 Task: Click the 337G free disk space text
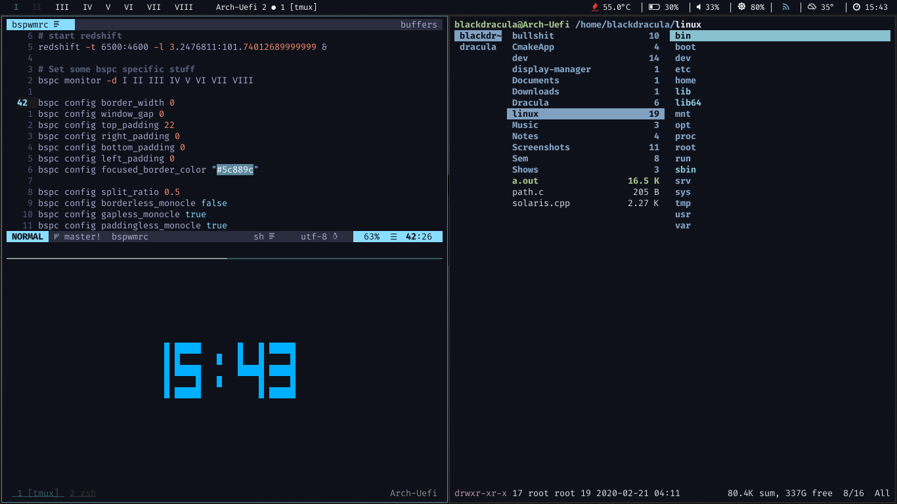point(809,493)
